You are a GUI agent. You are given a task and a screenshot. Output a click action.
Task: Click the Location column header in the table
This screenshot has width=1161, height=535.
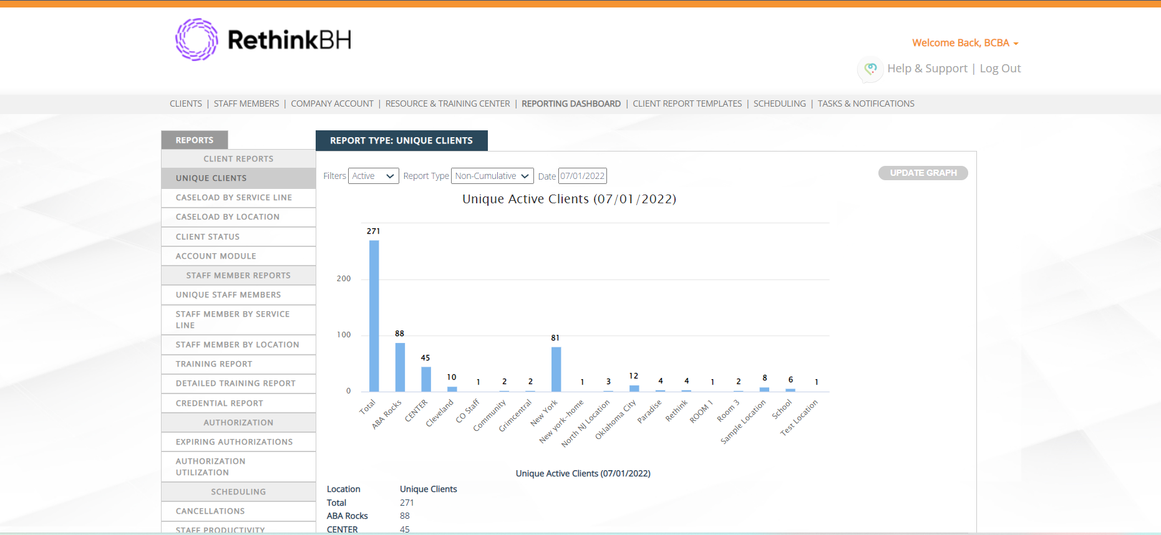(x=343, y=489)
